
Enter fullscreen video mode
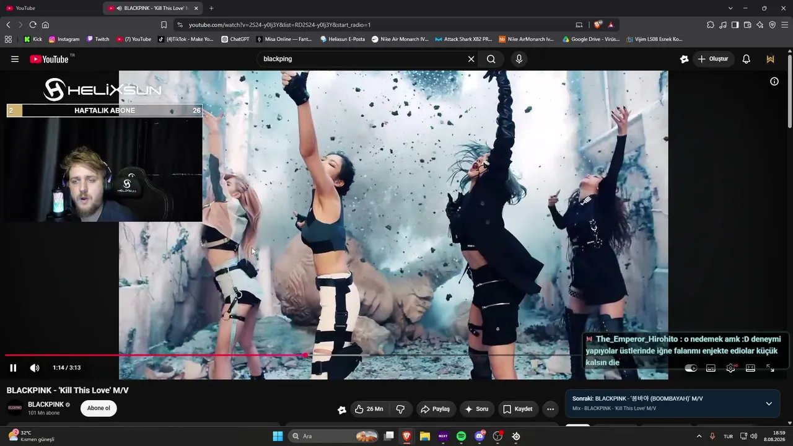[770, 368]
